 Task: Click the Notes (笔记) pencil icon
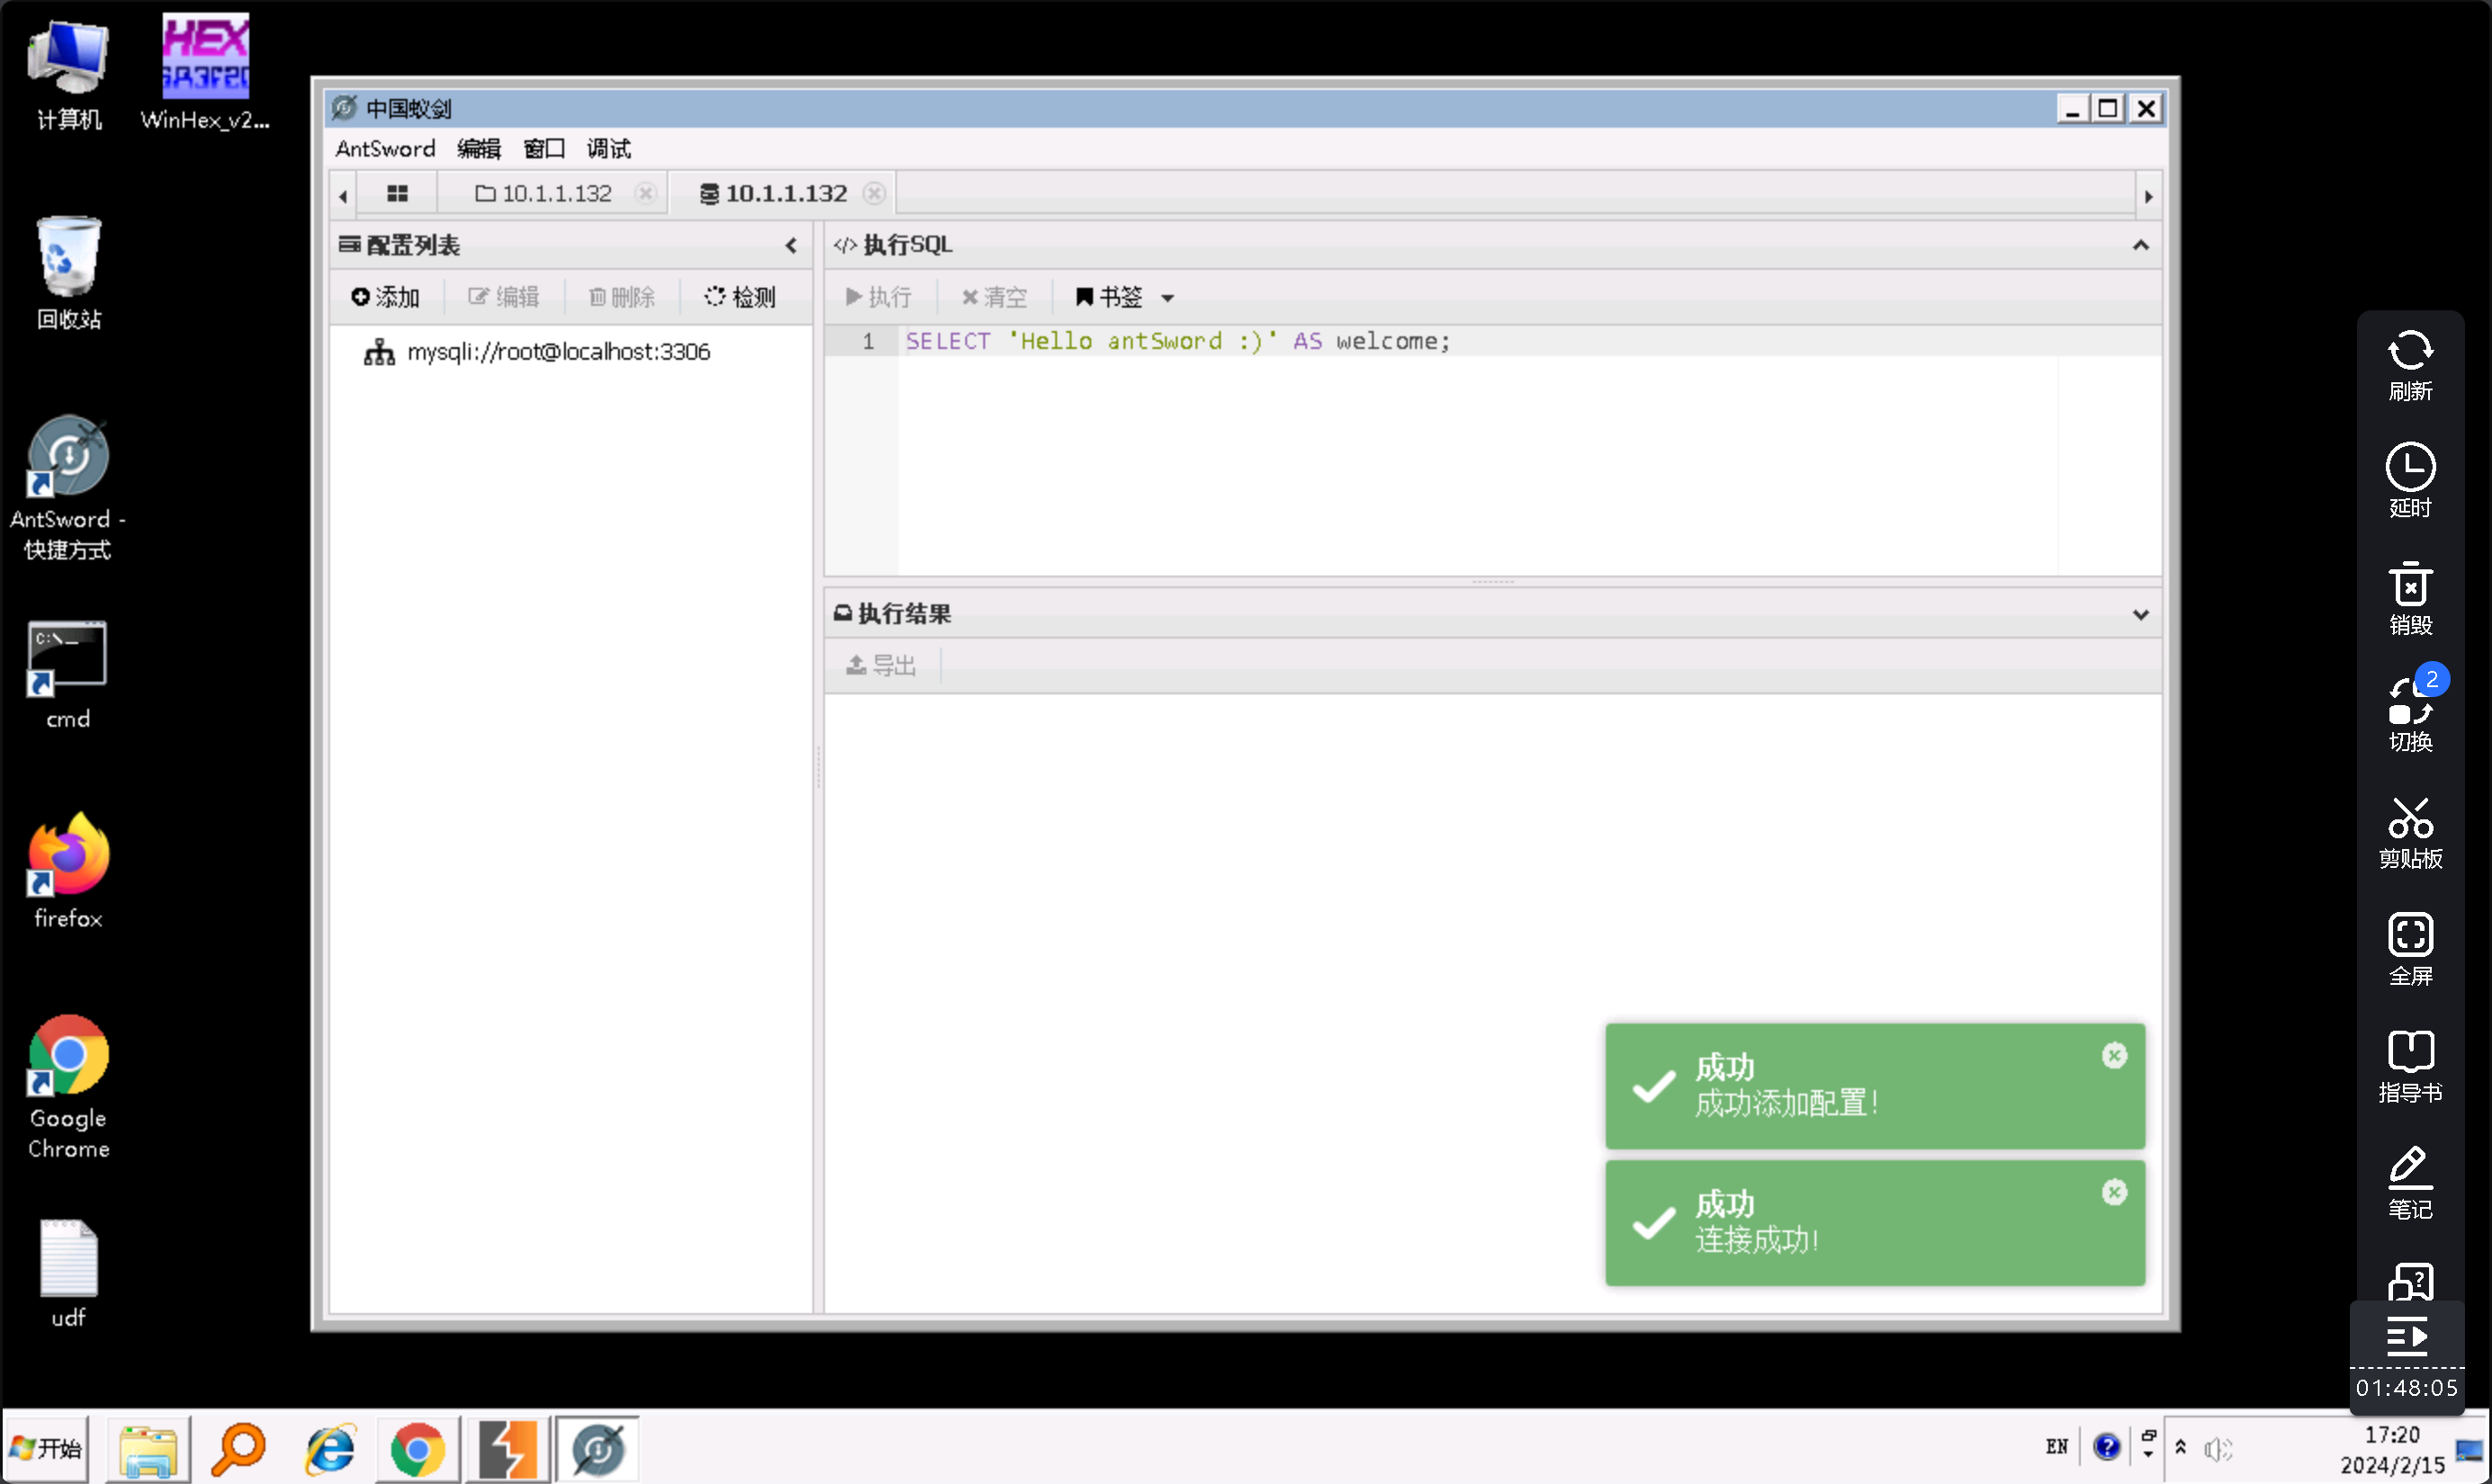click(2410, 1182)
